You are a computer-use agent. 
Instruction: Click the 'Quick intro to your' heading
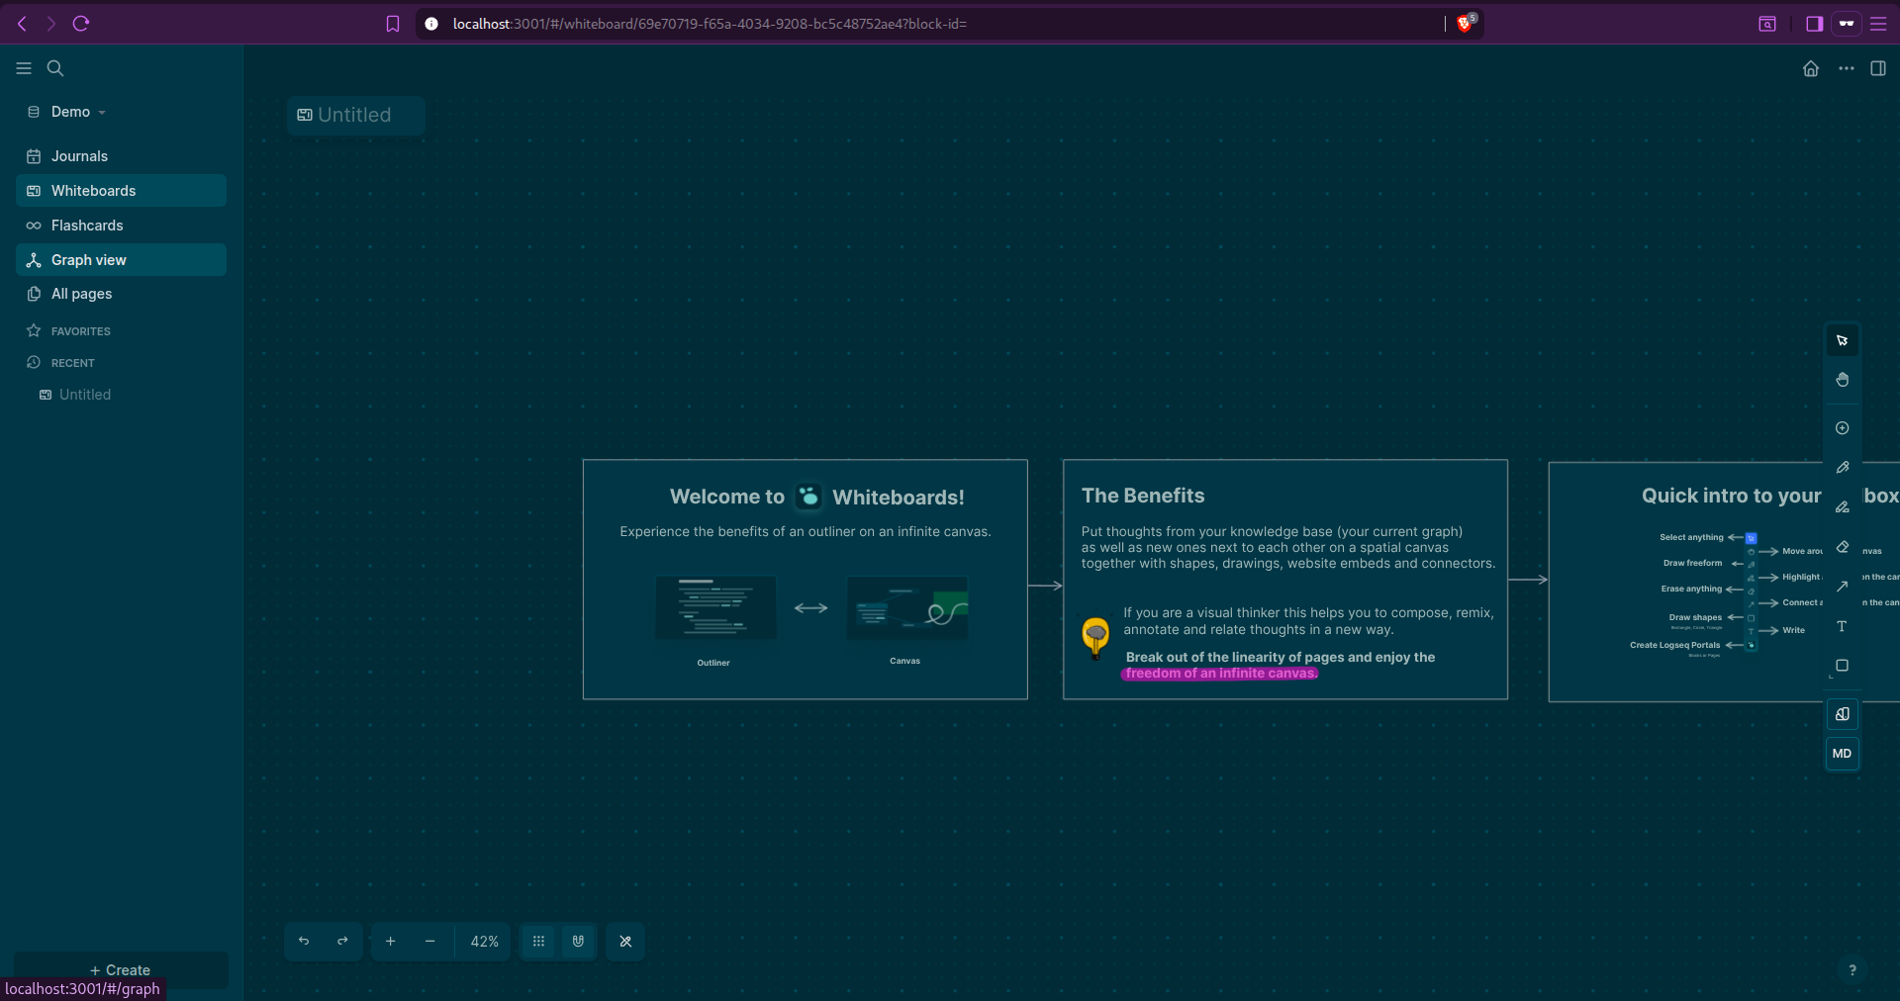point(1731,496)
